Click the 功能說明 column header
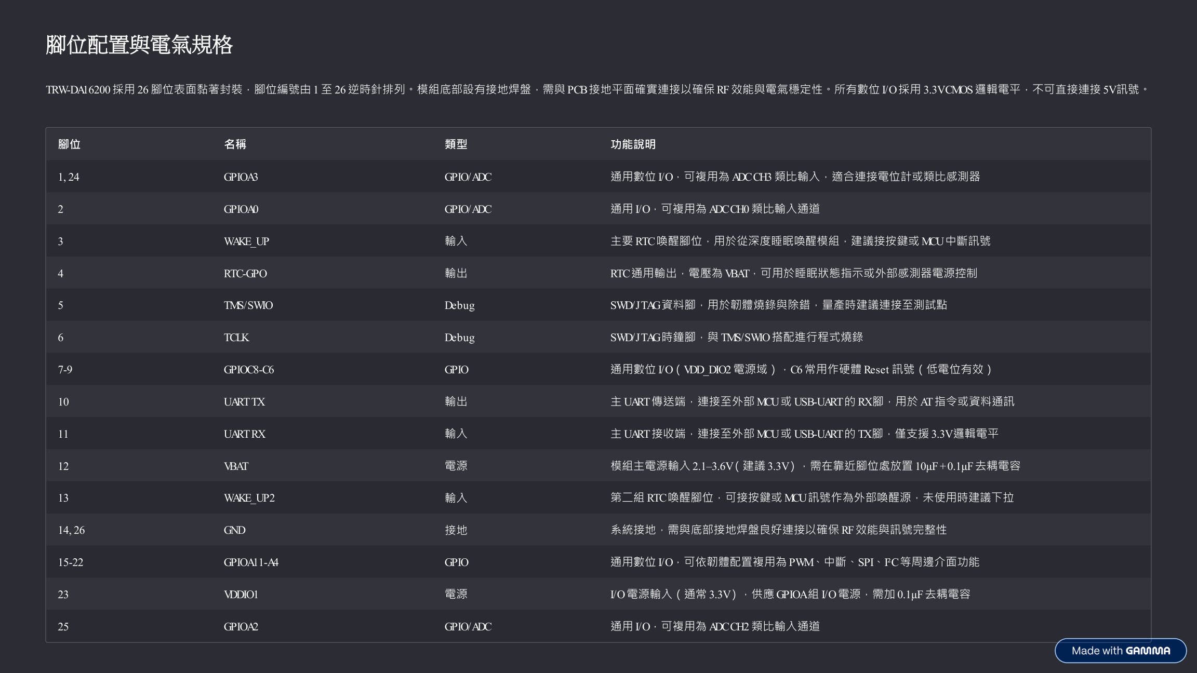 point(633,144)
